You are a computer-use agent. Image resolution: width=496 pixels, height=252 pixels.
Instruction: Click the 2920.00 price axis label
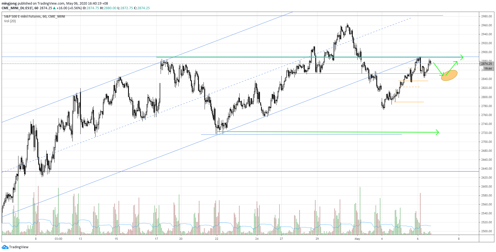click(487, 43)
